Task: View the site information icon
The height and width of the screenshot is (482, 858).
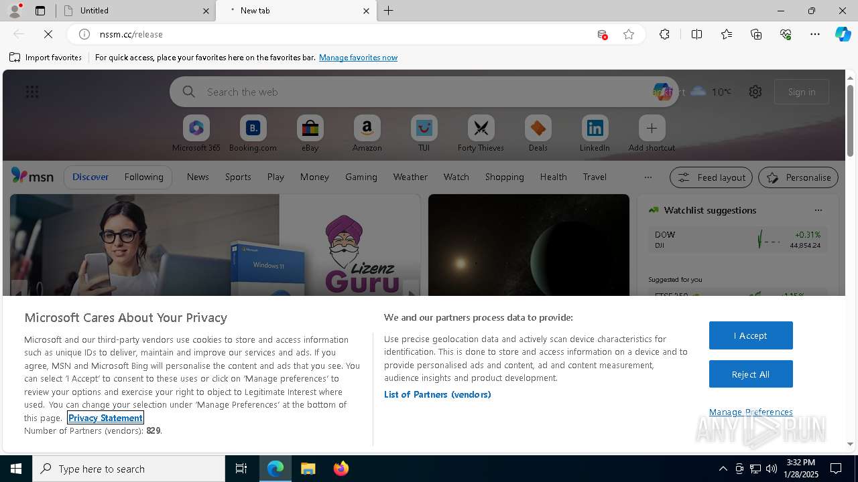Action: [84, 34]
